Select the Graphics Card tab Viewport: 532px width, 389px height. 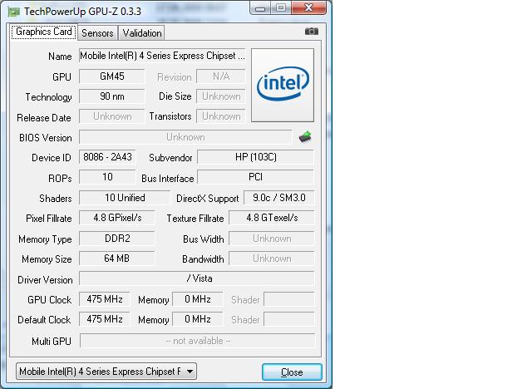43,32
